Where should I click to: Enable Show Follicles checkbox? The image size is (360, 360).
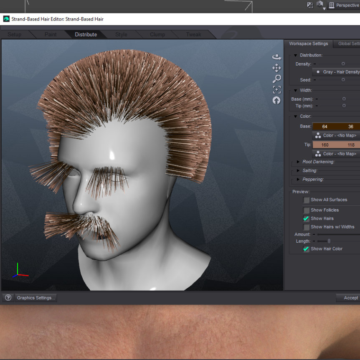[307, 210]
